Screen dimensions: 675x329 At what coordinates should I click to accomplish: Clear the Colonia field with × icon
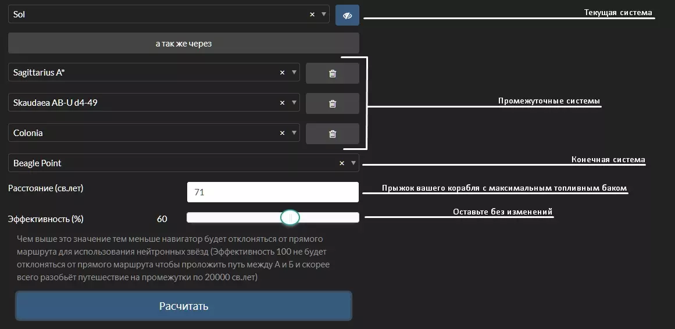283,133
